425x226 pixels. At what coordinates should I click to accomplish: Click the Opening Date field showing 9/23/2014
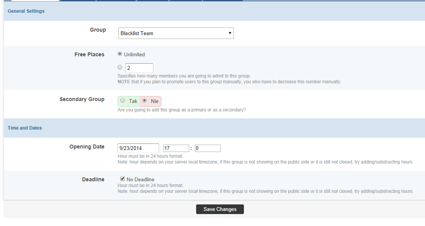(x=138, y=148)
